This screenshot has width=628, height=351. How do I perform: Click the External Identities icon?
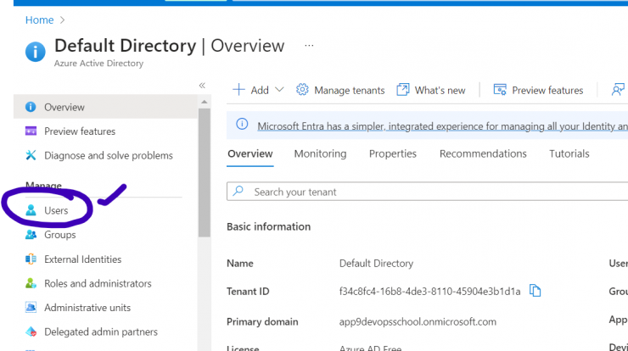tap(31, 259)
